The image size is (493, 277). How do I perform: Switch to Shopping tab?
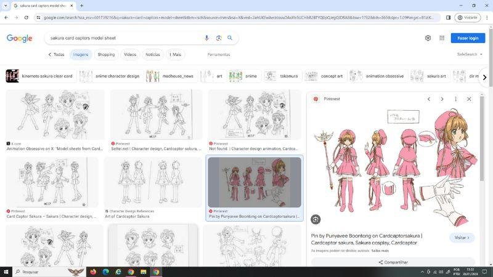pyautogui.click(x=106, y=54)
